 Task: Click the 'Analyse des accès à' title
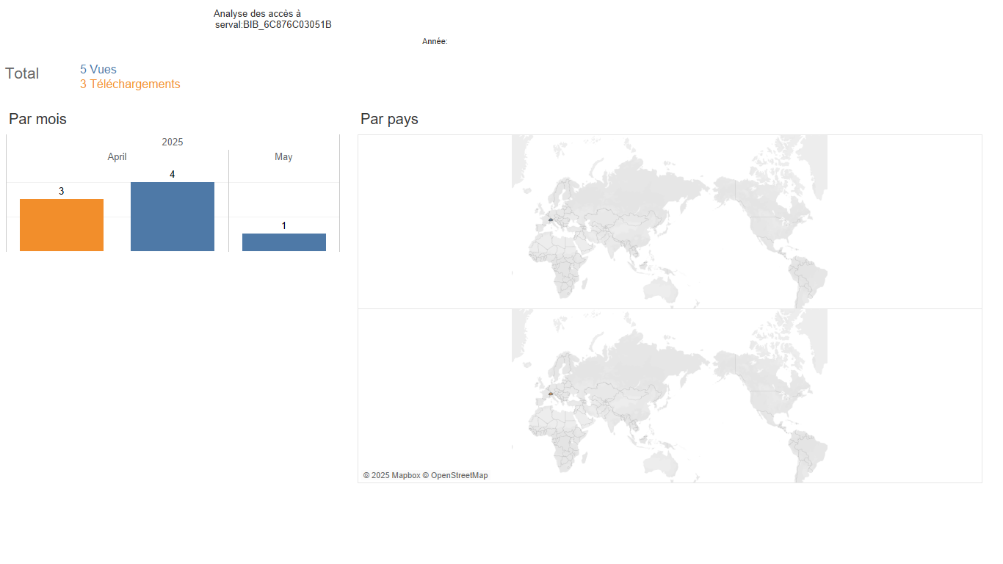pos(257,14)
